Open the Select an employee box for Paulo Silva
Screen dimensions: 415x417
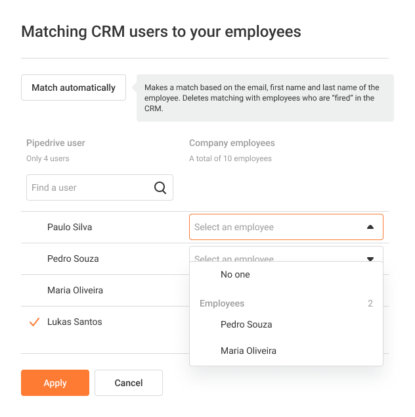pos(286,227)
